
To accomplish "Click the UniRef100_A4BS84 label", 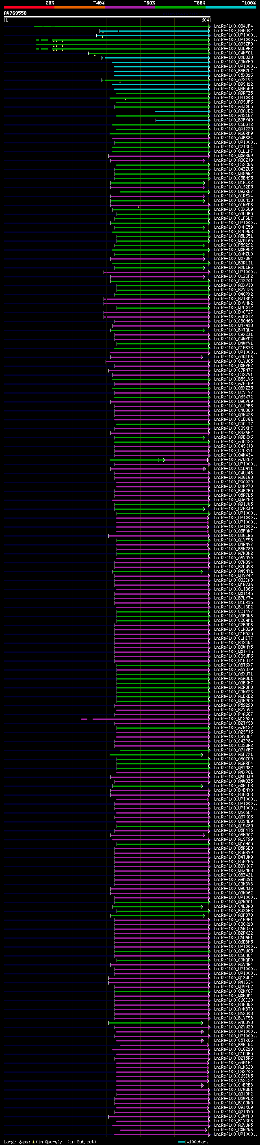I will tap(233, 138).
